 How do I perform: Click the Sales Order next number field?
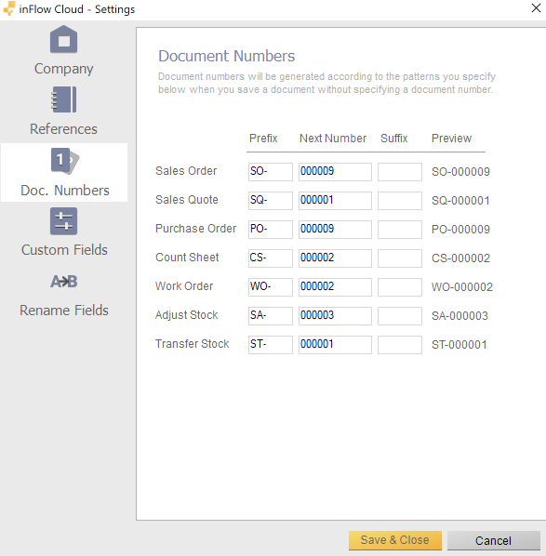335,172
